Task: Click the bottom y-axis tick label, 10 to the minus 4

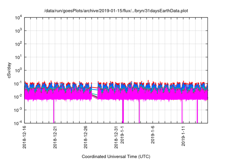Action: [18, 124]
